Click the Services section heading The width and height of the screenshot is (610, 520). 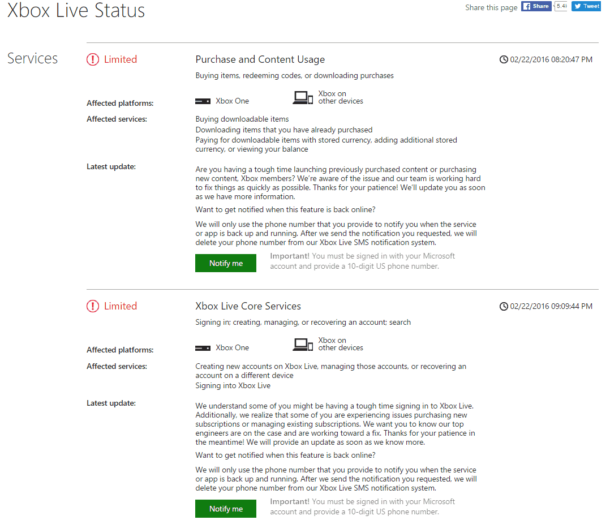(x=33, y=58)
